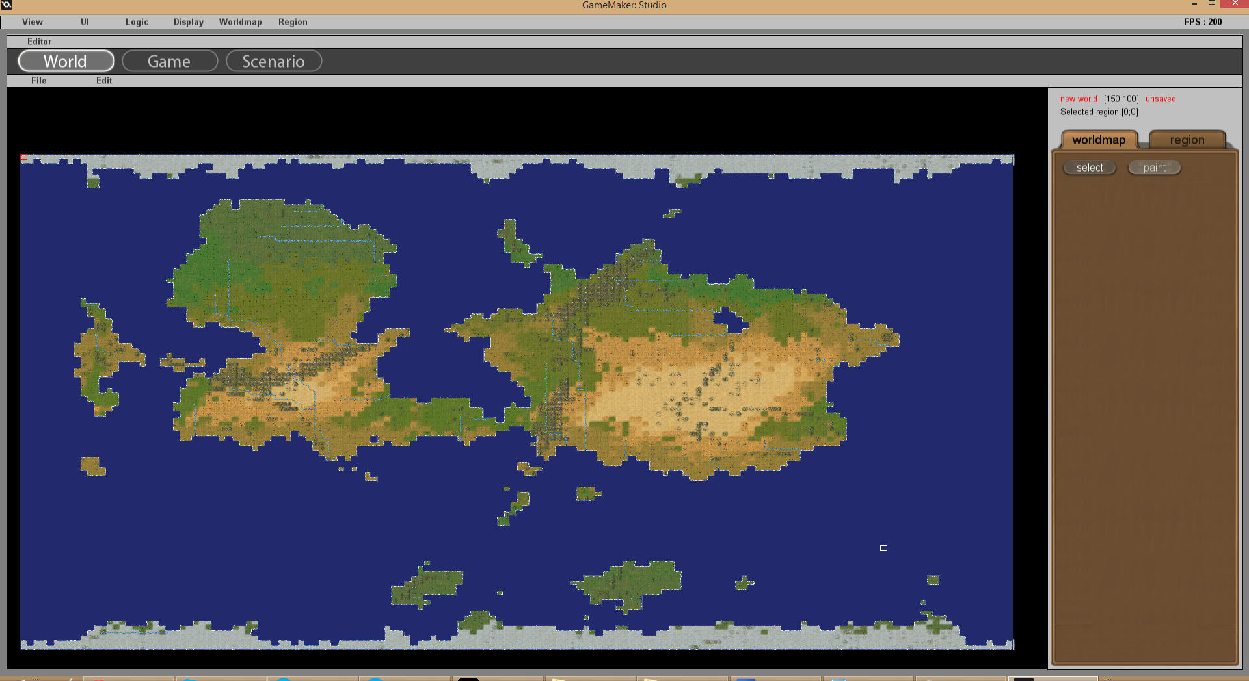Close the GameMaker: Studio window
1249x681 pixels.
1235,4
